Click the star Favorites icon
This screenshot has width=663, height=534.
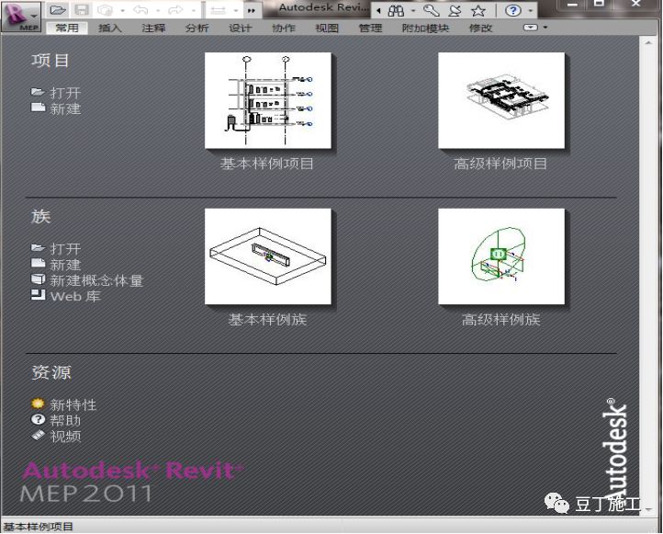[x=478, y=11]
